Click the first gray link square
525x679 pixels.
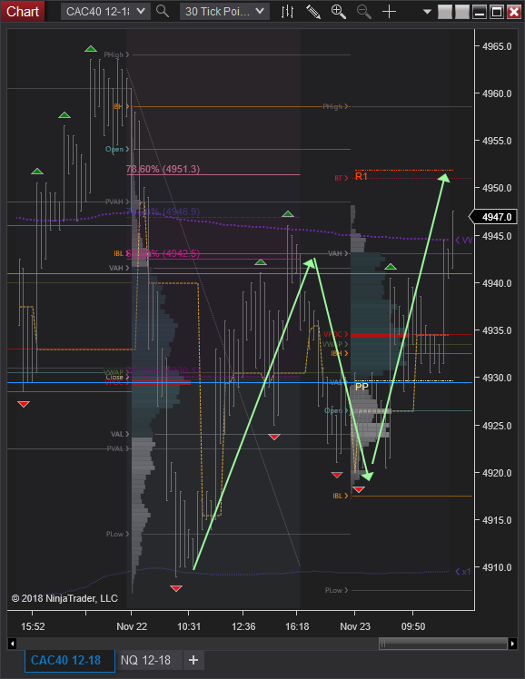445,12
